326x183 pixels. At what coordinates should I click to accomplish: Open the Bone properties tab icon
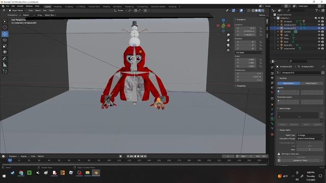(x=272, y=124)
